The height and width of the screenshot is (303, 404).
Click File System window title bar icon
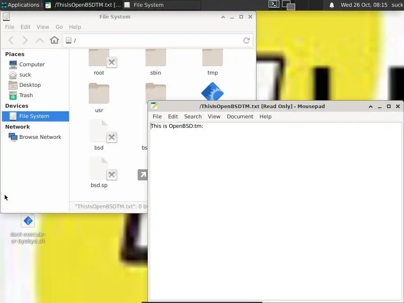pos(6,17)
